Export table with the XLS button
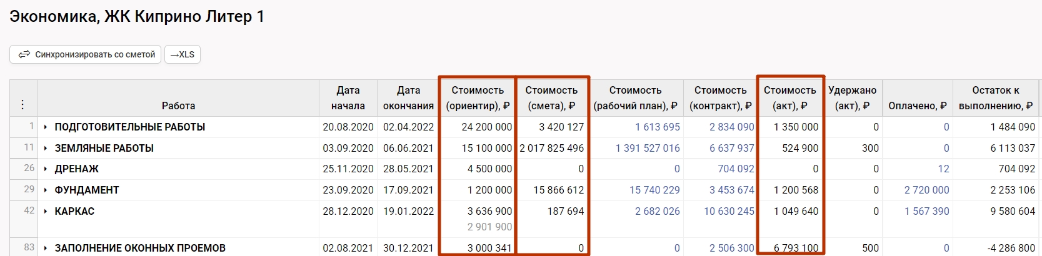The image size is (1042, 256). (x=183, y=55)
